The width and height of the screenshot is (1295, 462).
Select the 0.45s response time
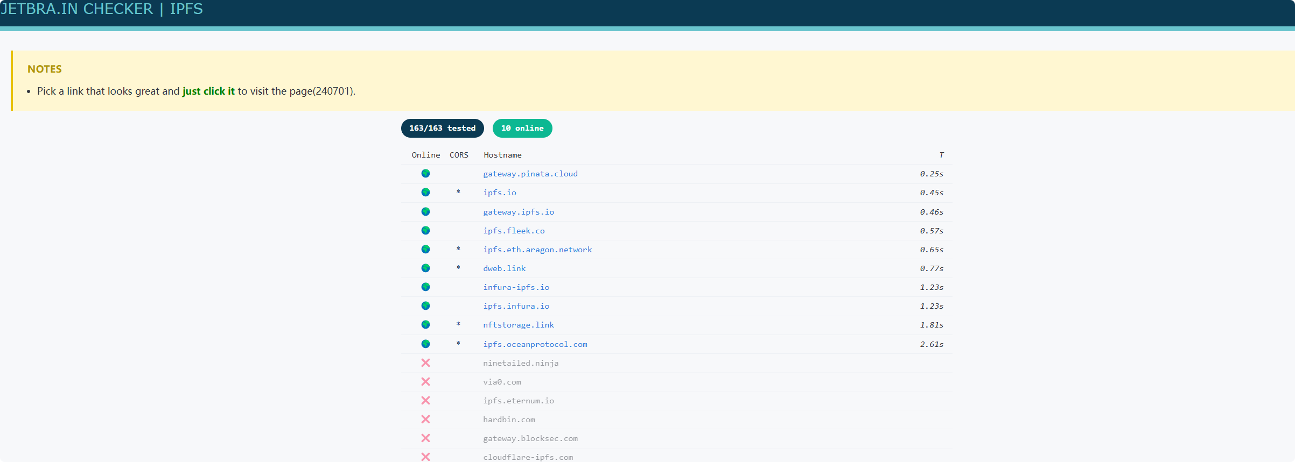[932, 193]
